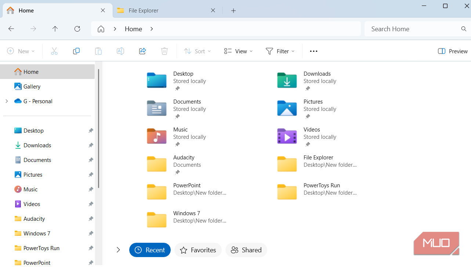
Task: Click the Share icon in the toolbar
Action: pyautogui.click(x=142, y=51)
